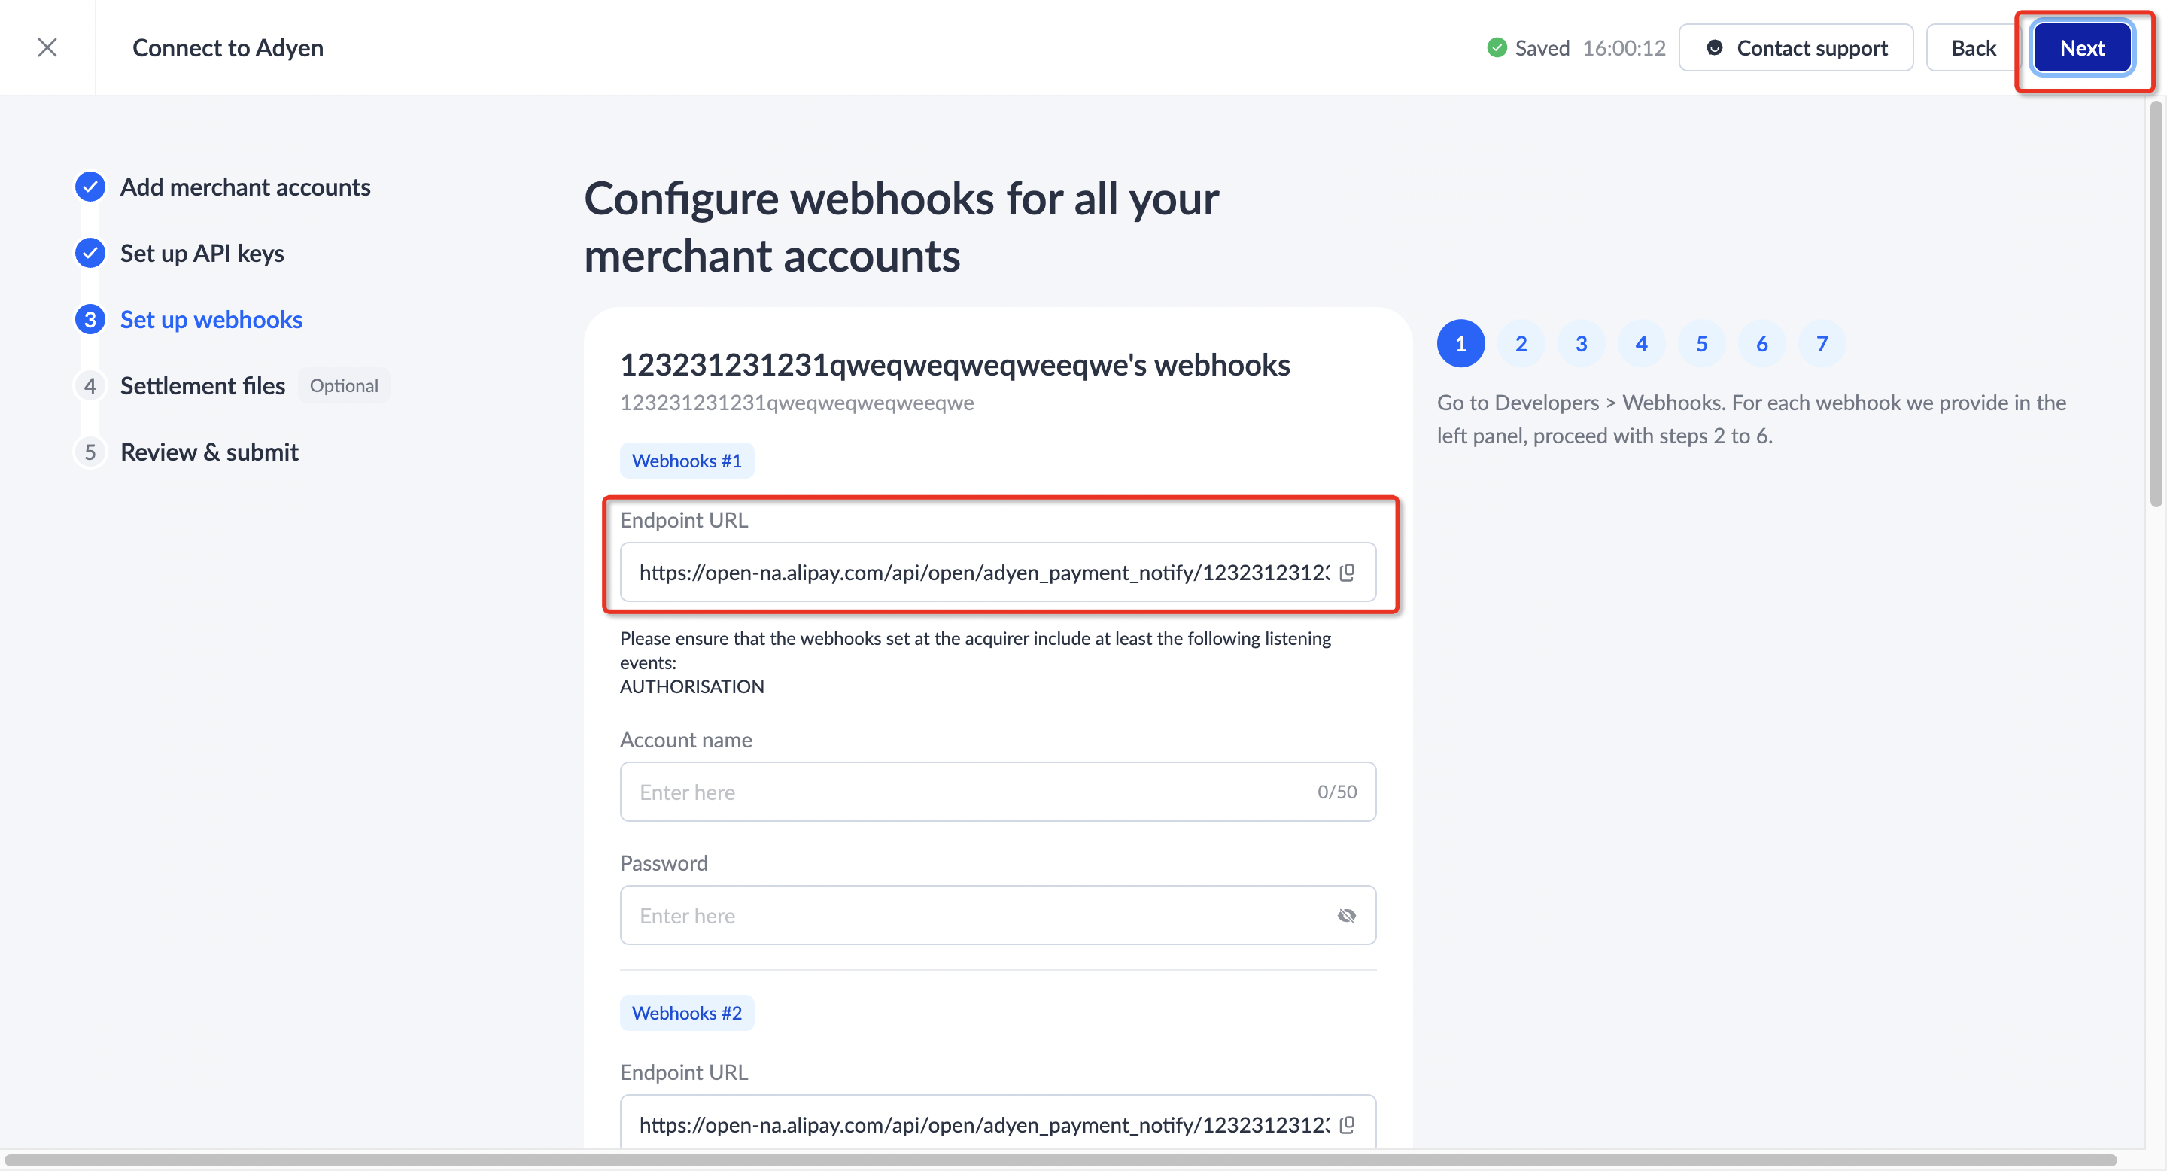Open Add merchant accounts step
Image resolution: width=2167 pixels, height=1171 pixels.
pyautogui.click(x=244, y=187)
